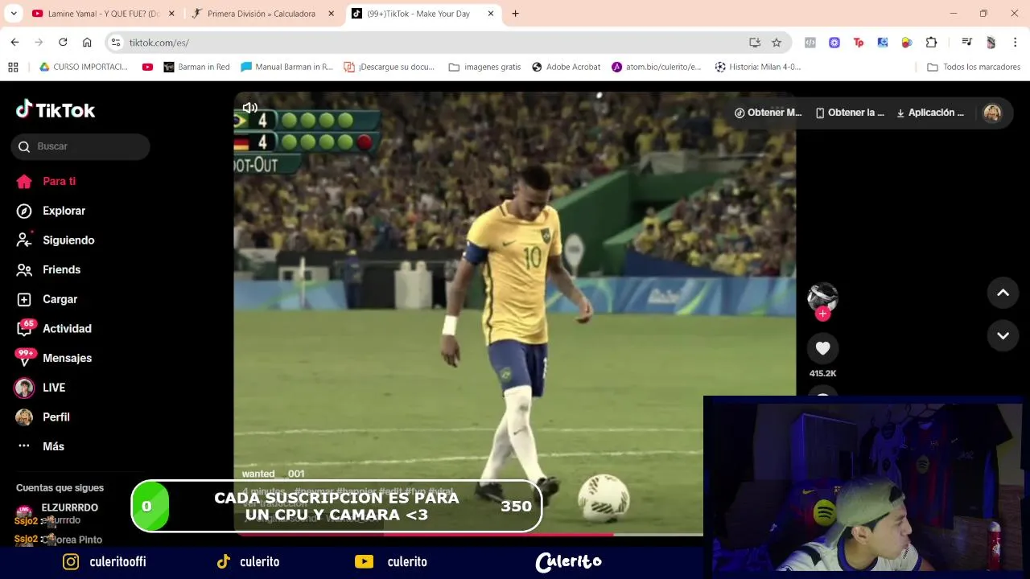Viewport: 1030px width, 579px height.
Task: Open Barman in Red bookmark
Action: click(x=196, y=67)
